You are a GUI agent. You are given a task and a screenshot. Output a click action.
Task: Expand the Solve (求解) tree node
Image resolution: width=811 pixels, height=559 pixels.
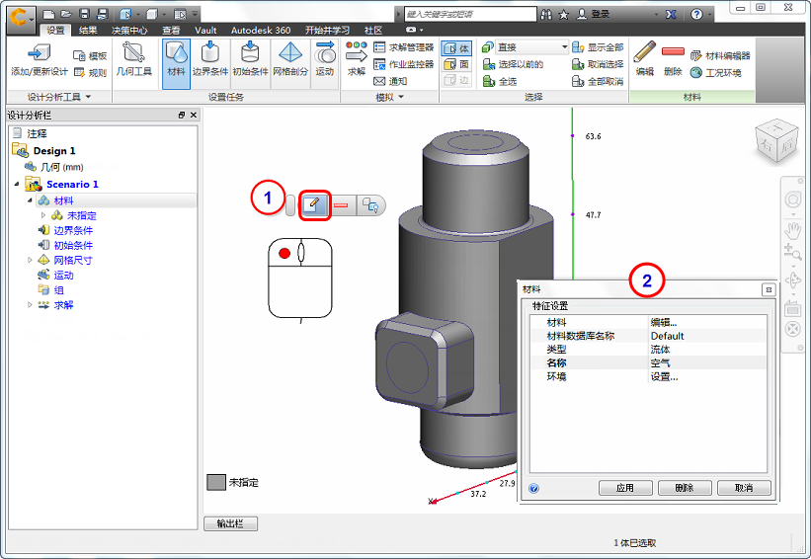[30, 305]
